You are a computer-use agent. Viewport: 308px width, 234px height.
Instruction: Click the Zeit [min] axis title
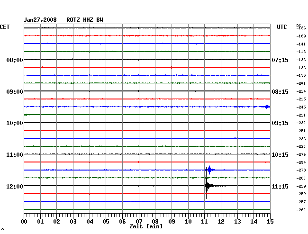[x=146, y=226]
